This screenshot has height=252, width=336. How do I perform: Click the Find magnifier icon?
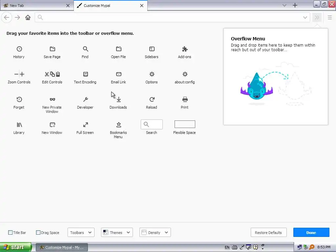85,49
